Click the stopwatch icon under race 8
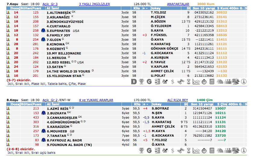The width and height of the screenshot is (254, 158). [204, 150]
